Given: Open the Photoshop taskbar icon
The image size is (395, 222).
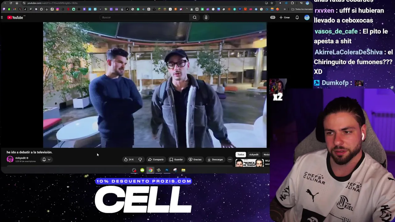Looking at the screenshot, I should pos(167,170).
